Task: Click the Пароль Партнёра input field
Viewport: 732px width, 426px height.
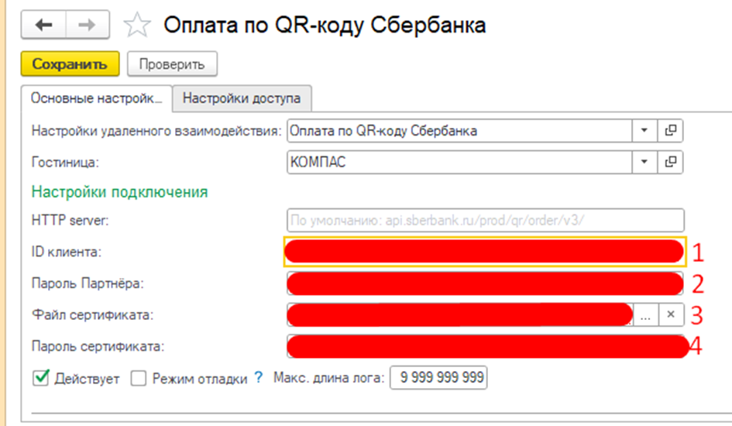Action: pyautogui.click(x=485, y=283)
